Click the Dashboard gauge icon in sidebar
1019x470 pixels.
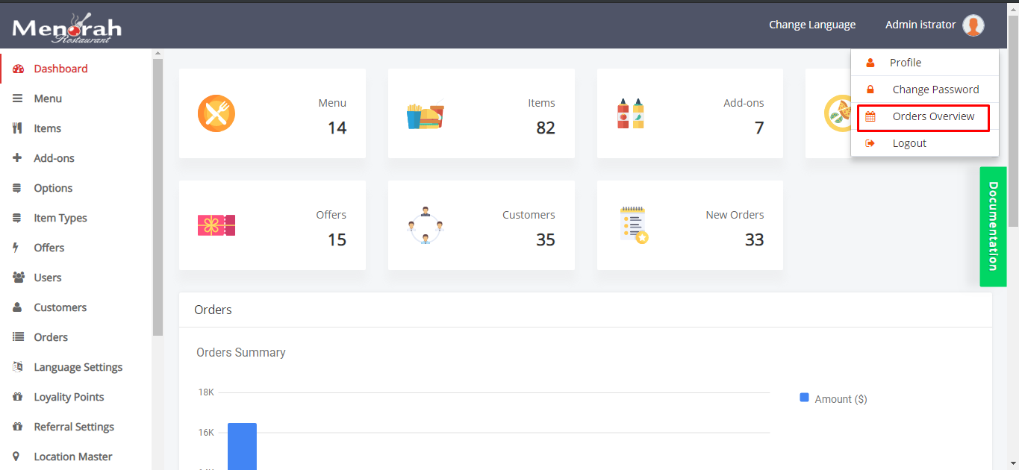18,69
